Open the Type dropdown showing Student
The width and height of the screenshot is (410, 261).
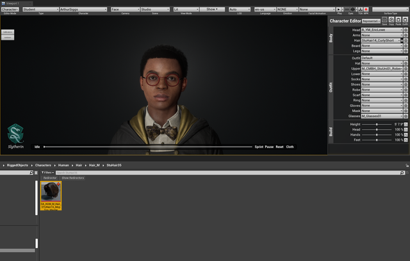41,10
